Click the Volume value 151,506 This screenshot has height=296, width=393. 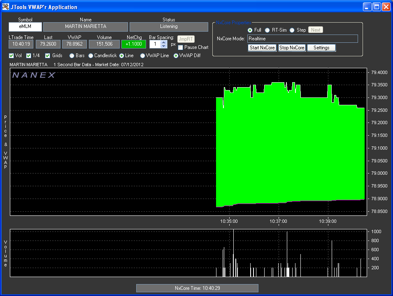click(x=104, y=44)
